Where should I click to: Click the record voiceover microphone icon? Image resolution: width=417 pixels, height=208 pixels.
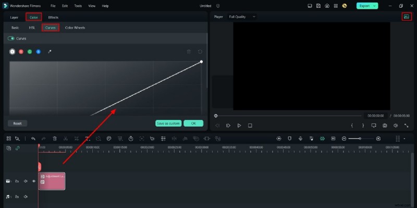tap(301, 139)
